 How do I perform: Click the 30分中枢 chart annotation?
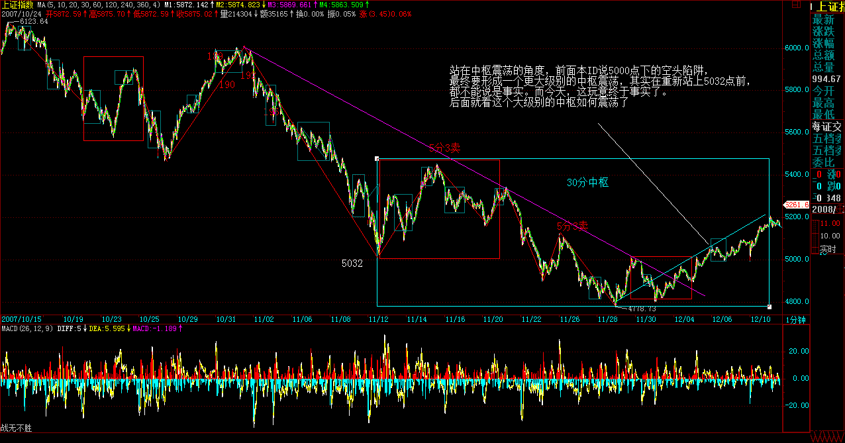[587, 183]
